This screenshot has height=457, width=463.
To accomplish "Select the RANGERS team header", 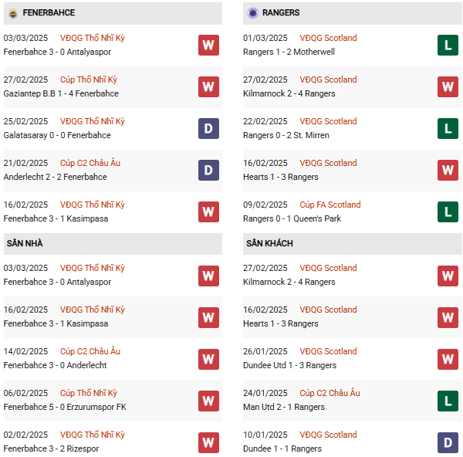I will (281, 13).
